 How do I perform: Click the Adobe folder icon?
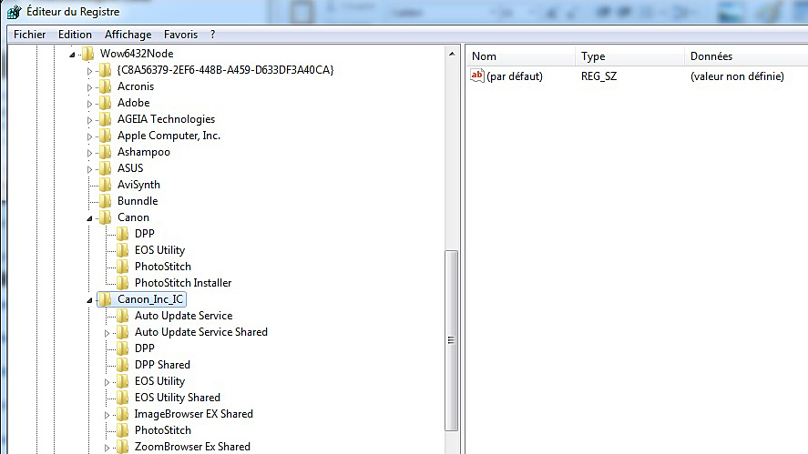pyautogui.click(x=105, y=103)
